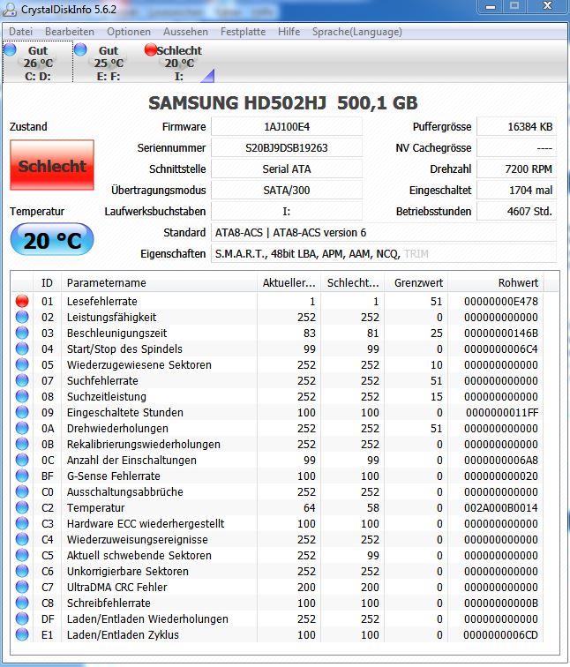Click the Eingeschaltet field 1704 mal
The width and height of the screenshot is (570, 667).
[516, 191]
